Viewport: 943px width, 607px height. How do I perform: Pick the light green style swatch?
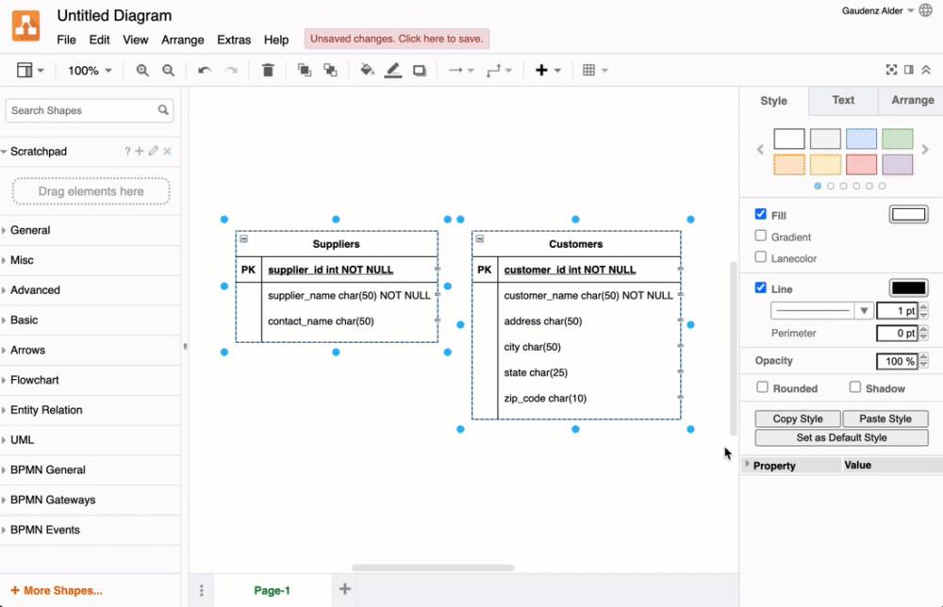point(898,139)
